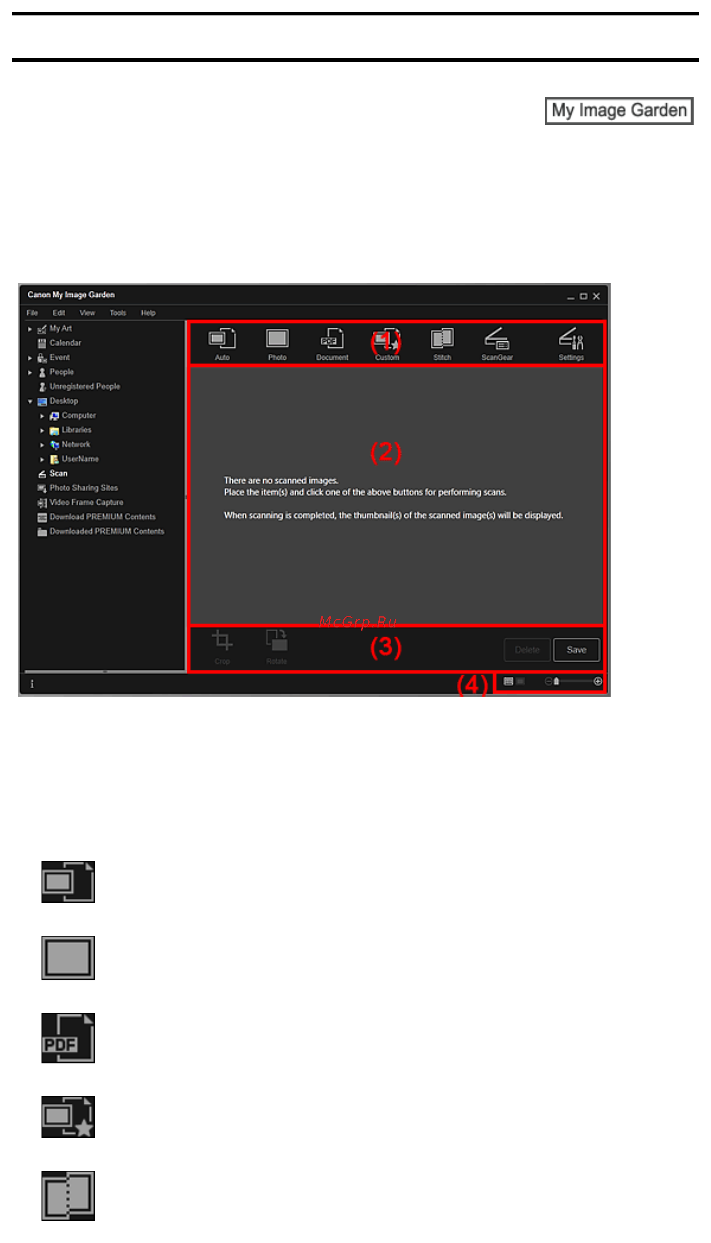Click the zoom out minus icon

point(548,681)
